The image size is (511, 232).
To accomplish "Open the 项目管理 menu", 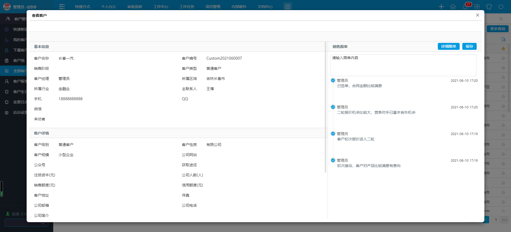I will [213, 7].
